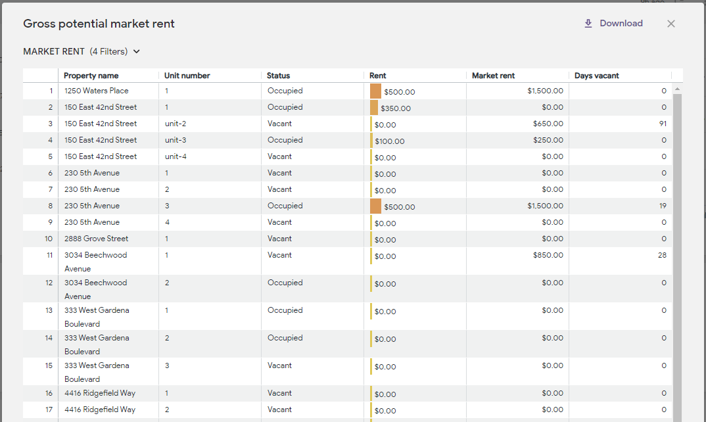Select 150 East 42nd Street in row 2
This screenshot has width=706, height=422.
tap(108, 107)
